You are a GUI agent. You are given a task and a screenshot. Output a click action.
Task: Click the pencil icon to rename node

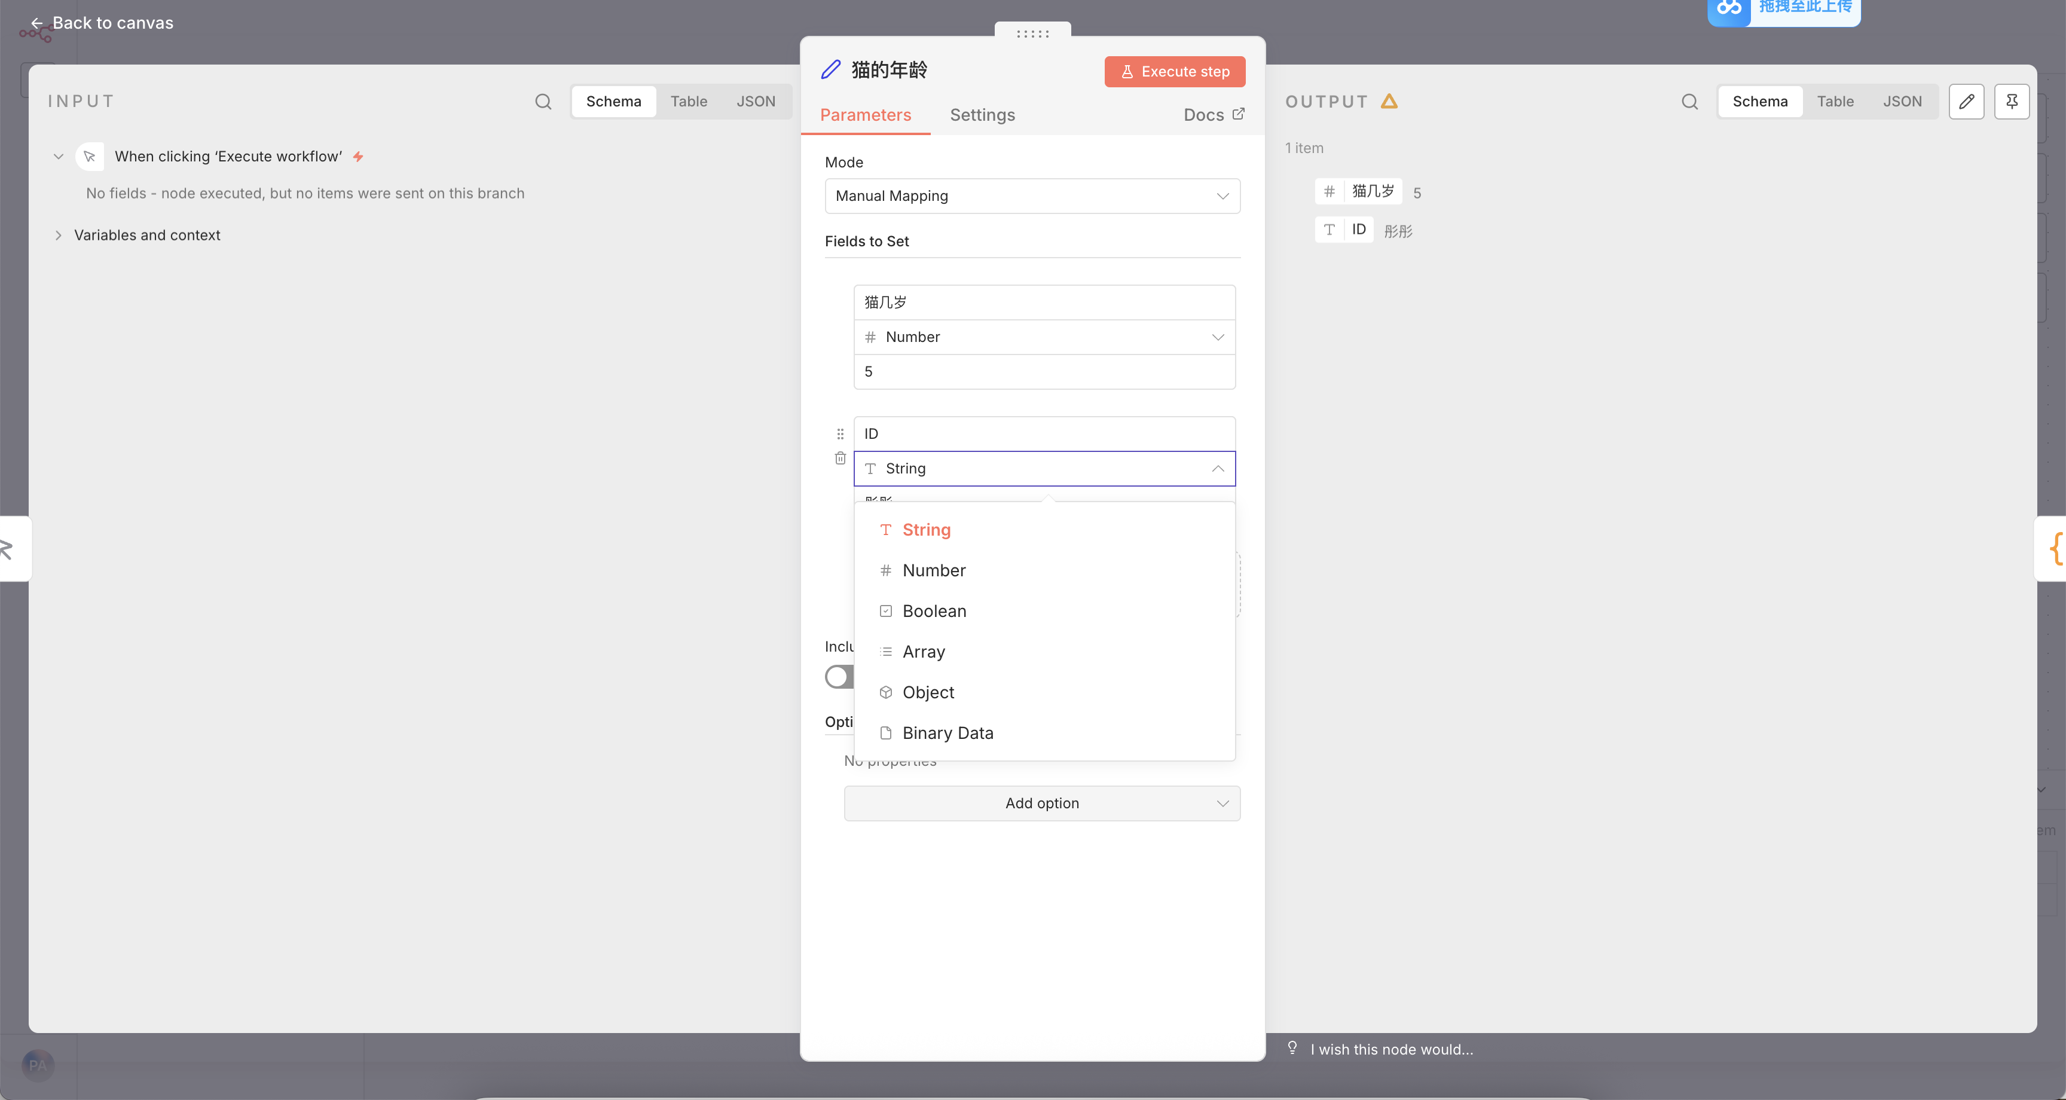tap(831, 70)
